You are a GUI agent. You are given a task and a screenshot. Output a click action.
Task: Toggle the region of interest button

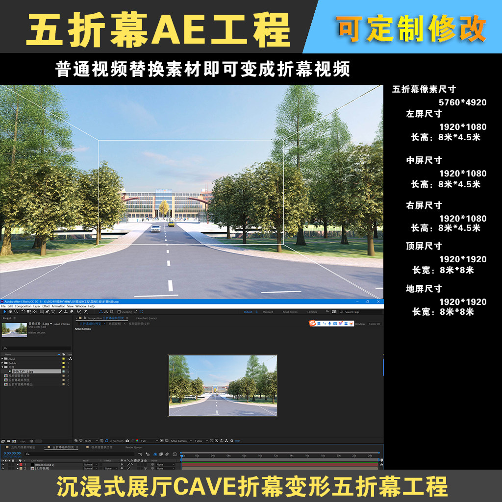pos(161,441)
